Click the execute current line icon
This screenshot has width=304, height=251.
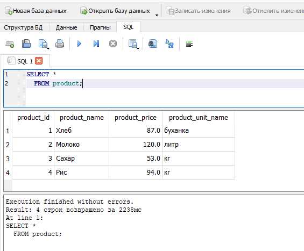coord(96,44)
